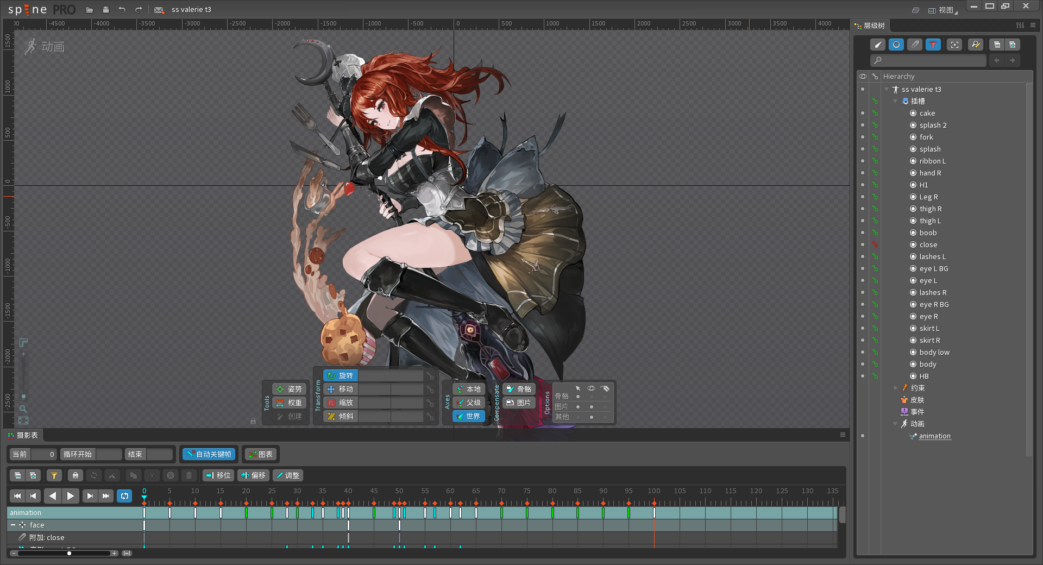Click center-on-selection icon in tree toolbar
The image size is (1043, 565).
[954, 45]
